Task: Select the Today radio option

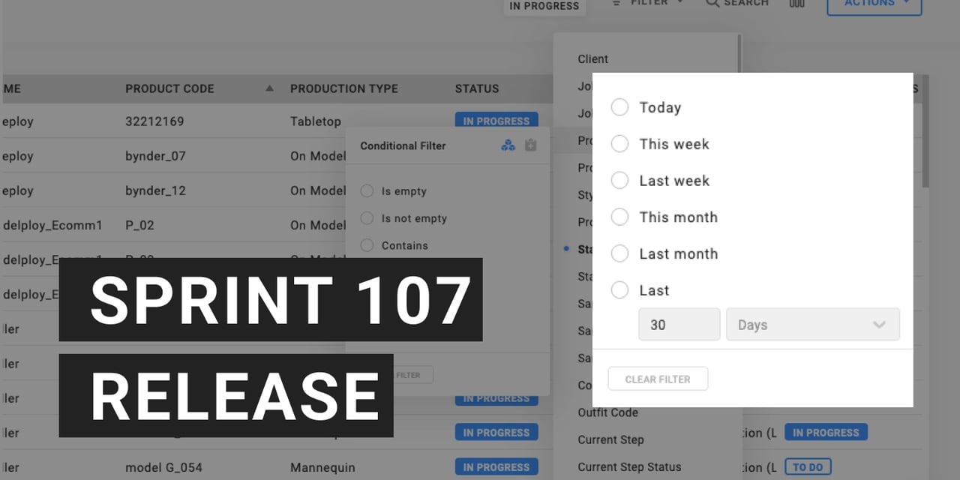Action: (619, 107)
